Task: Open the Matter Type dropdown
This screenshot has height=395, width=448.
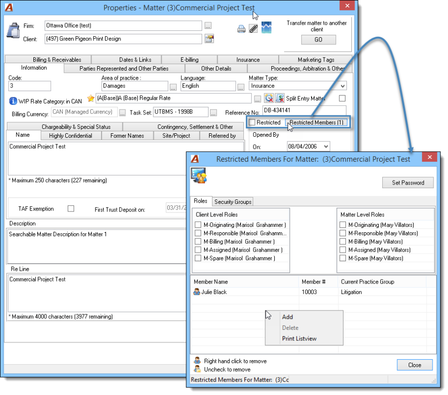Action: coord(342,86)
